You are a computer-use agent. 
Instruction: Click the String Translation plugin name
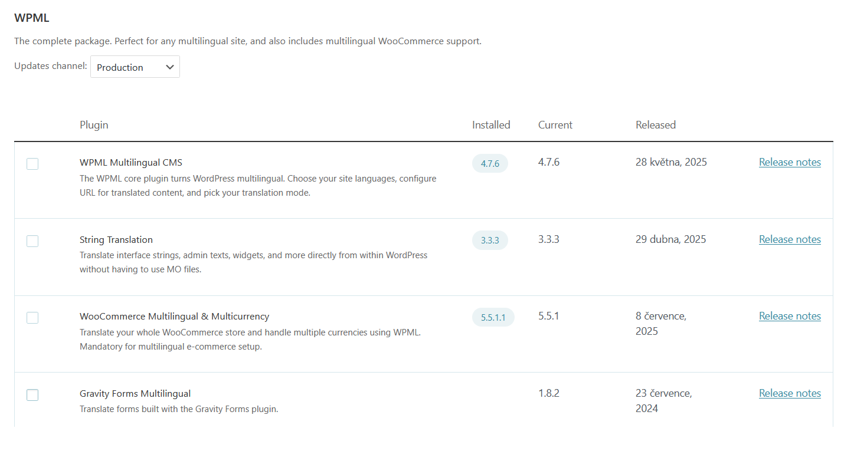click(x=116, y=239)
